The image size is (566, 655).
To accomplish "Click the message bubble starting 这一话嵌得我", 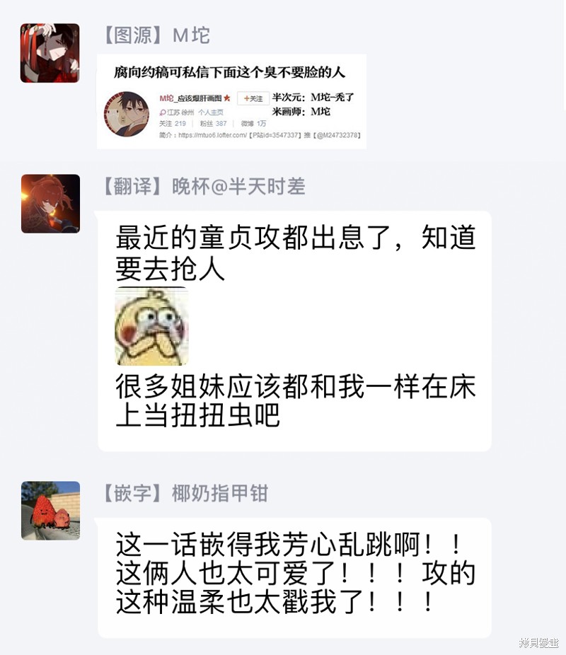I will tap(294, 578).
